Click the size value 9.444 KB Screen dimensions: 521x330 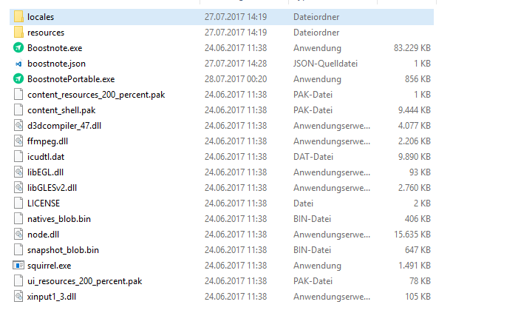coord(415,110)
